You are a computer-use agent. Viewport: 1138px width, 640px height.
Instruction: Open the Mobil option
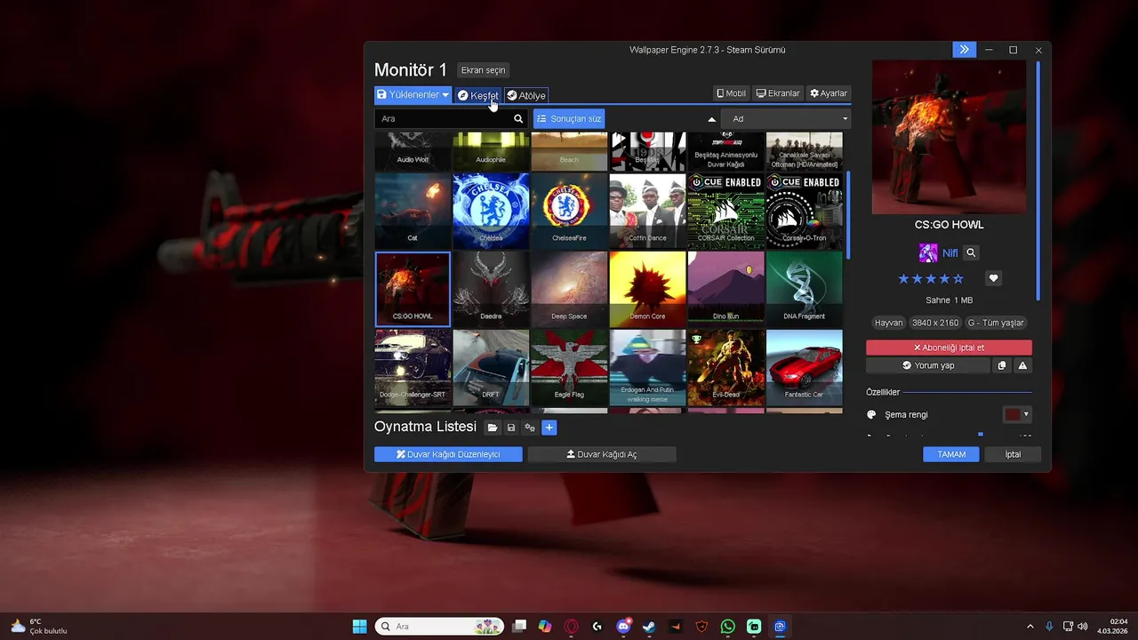(x=732, y=93)
